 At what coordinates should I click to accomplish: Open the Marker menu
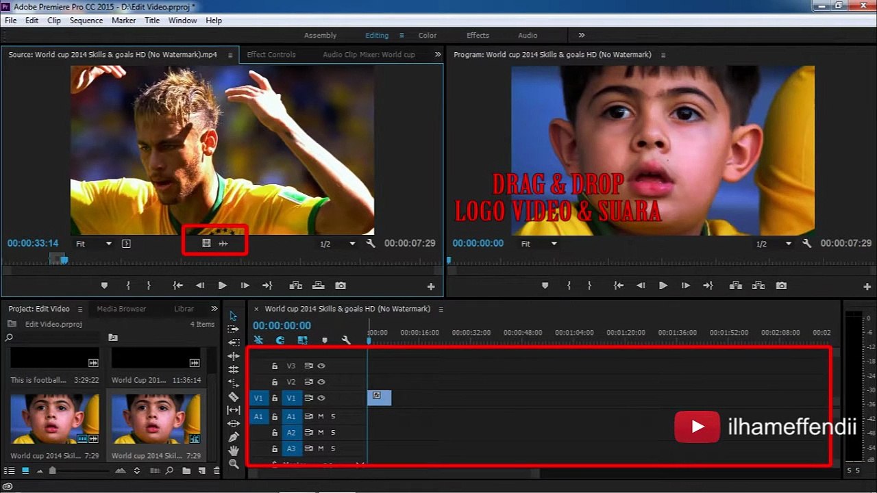124,21
